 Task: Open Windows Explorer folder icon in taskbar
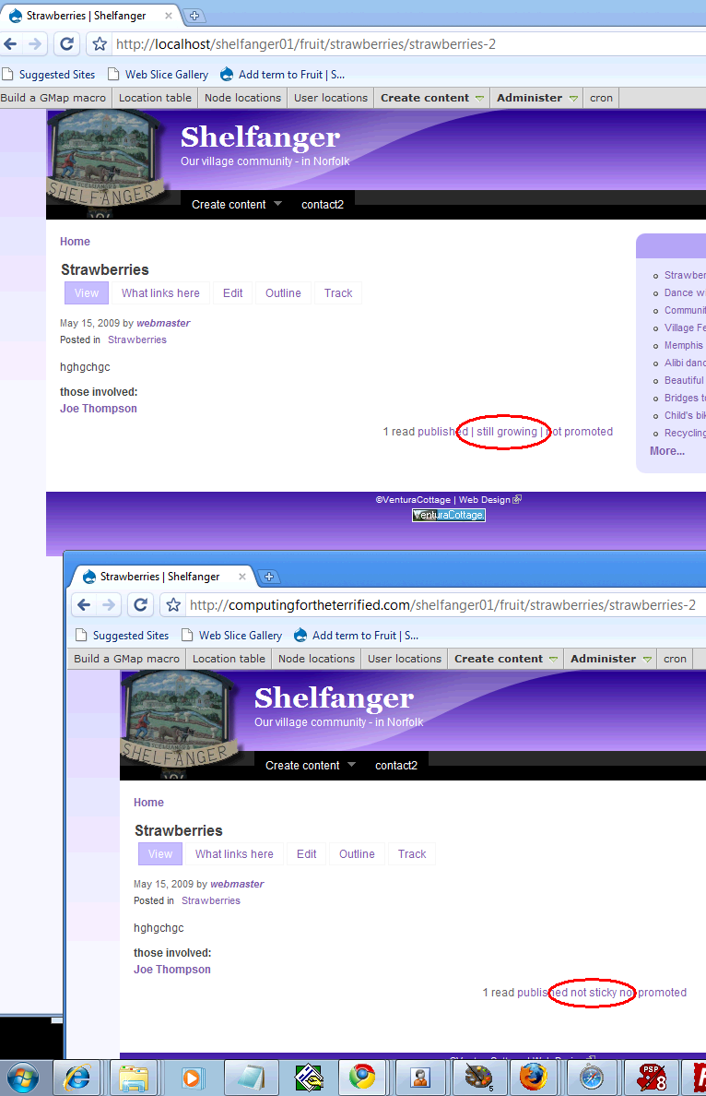point(134,1078)
